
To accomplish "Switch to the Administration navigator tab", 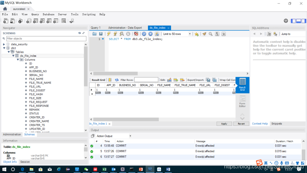I will (x=12, y=134).
